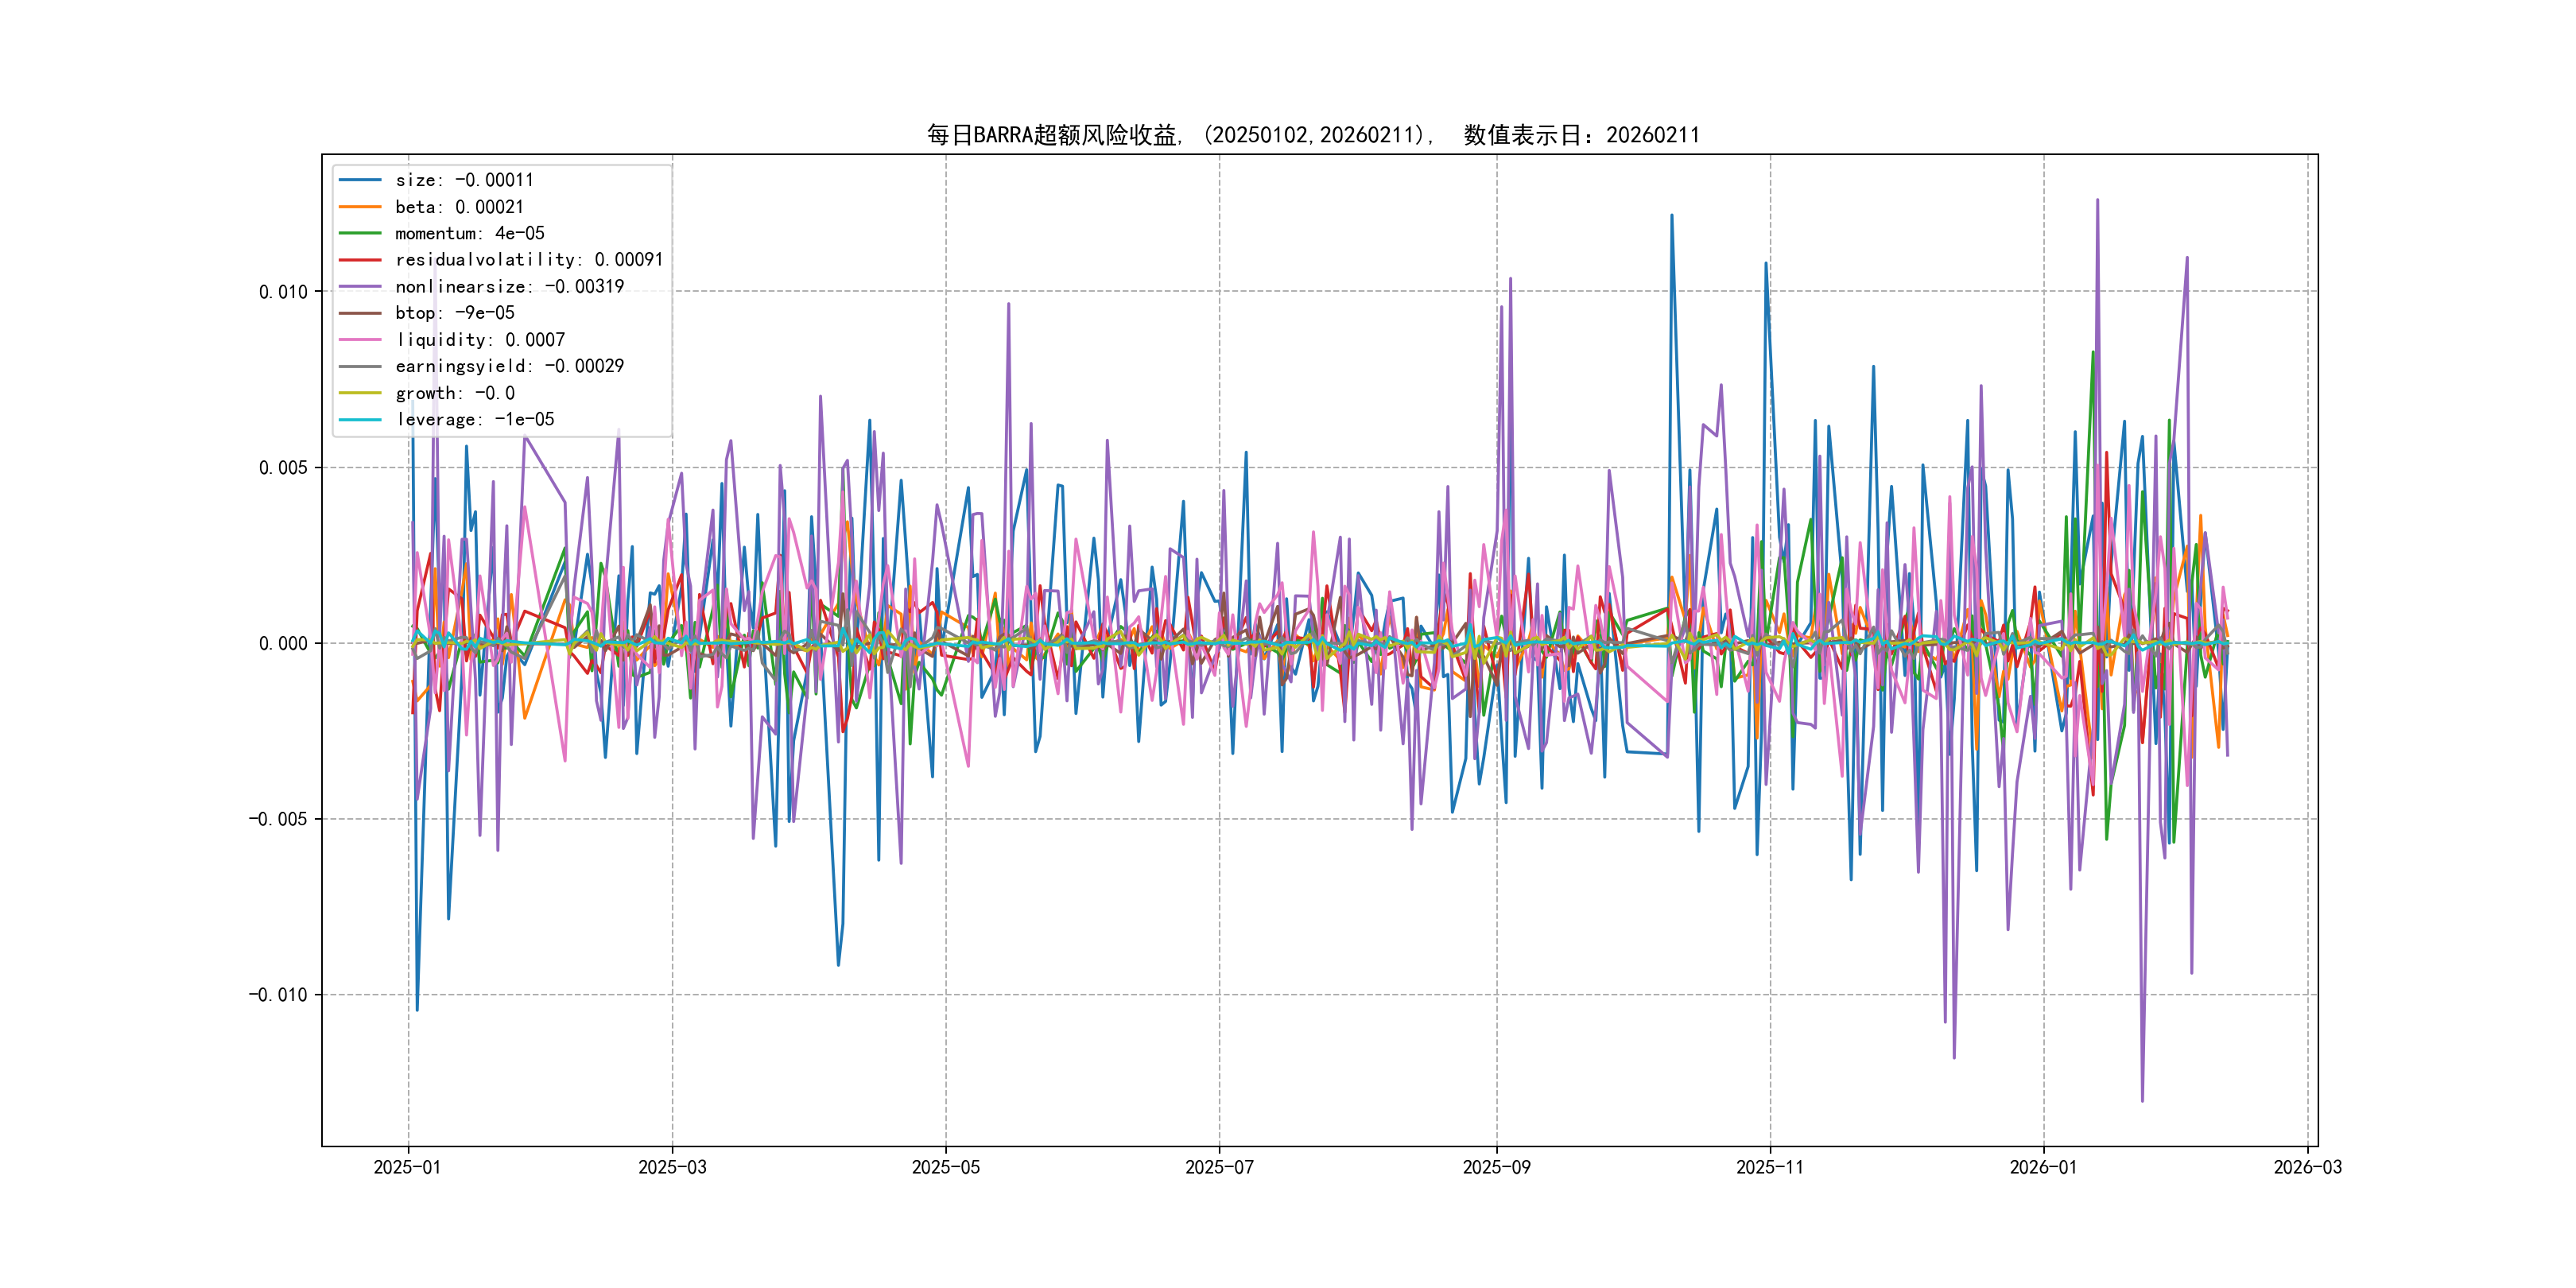
Task: Select the 'earningsyield: -0.00029' legend label
Action: (x=509, y=366)
